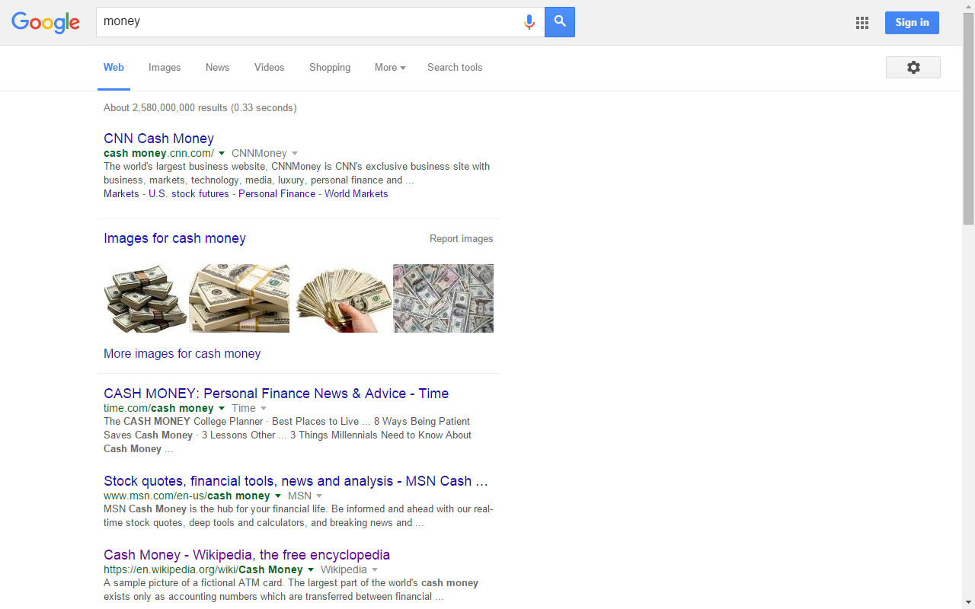The image size is (975, 609).
Task: Switch to the News tab
Action: (x=217, y=68)
